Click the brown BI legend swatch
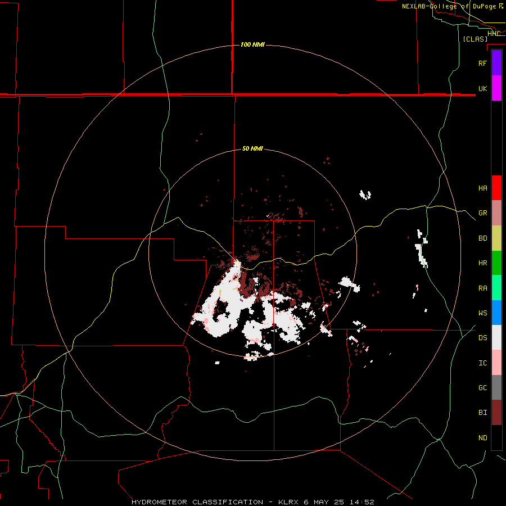Screen dimensions: 506x506 pos(496,413)
